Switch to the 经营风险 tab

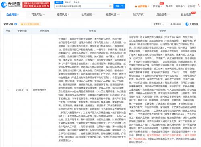(63, 14)
